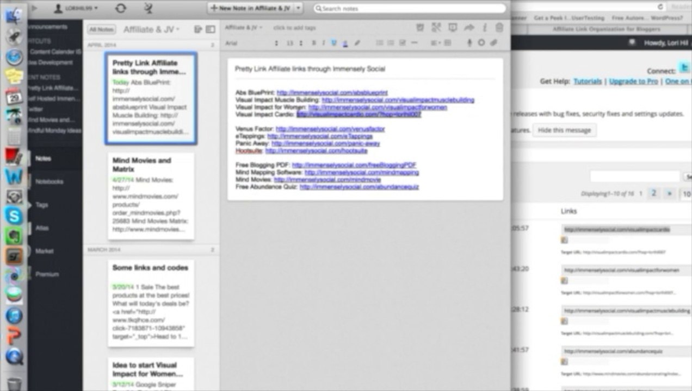Toggle italic formatting
This screenshot has width=692, height=391.
323,43
